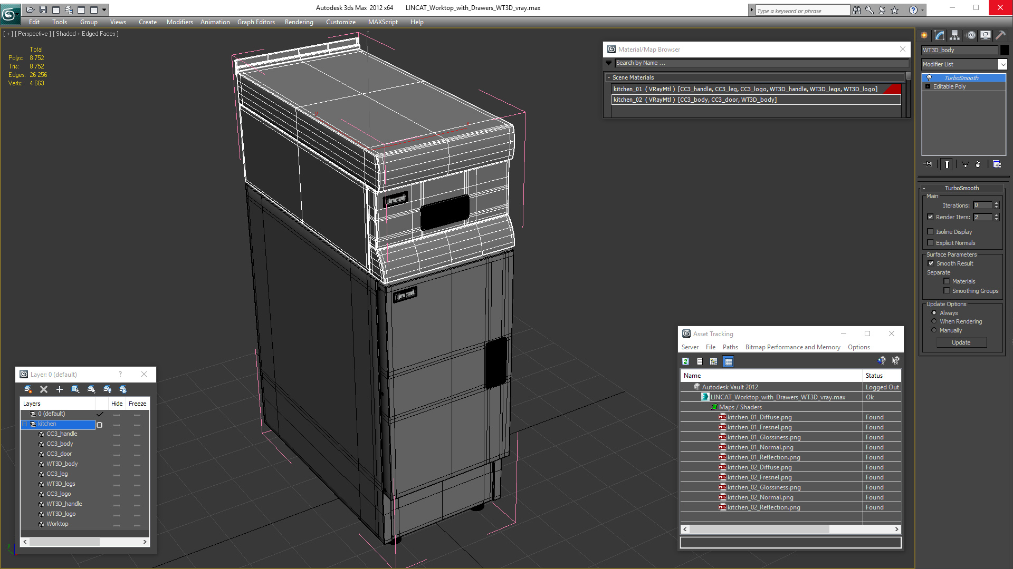Screen dimensions: 1013x569
Task: Open the MAXScript menu
Action: click(383, 22)
